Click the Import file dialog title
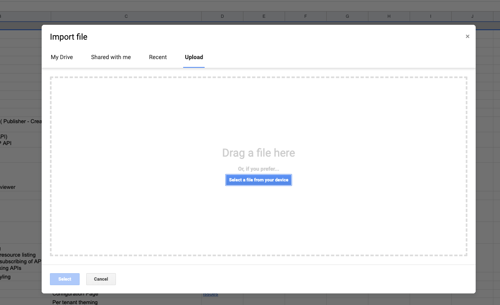Screen dimensions: 500x305 pos(68,37)
